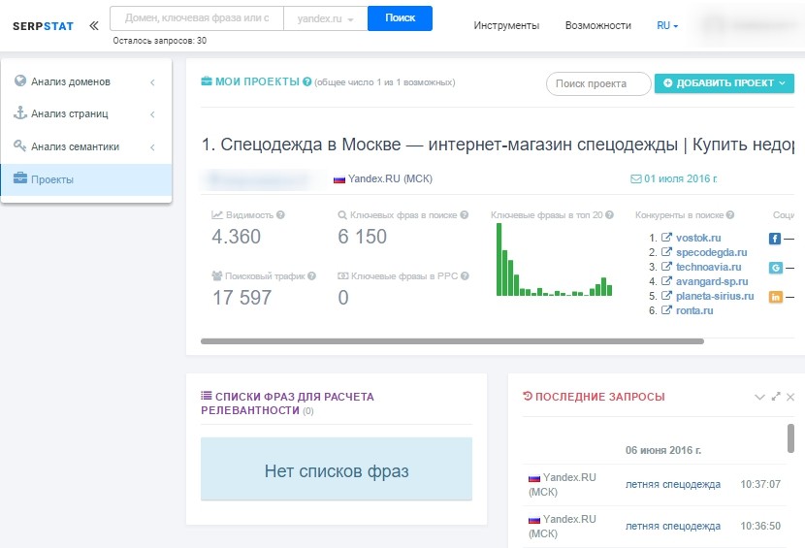This screenshot has height=548, width=805.
Task: Open the RU language dropdown
Action: pos(667,25)
